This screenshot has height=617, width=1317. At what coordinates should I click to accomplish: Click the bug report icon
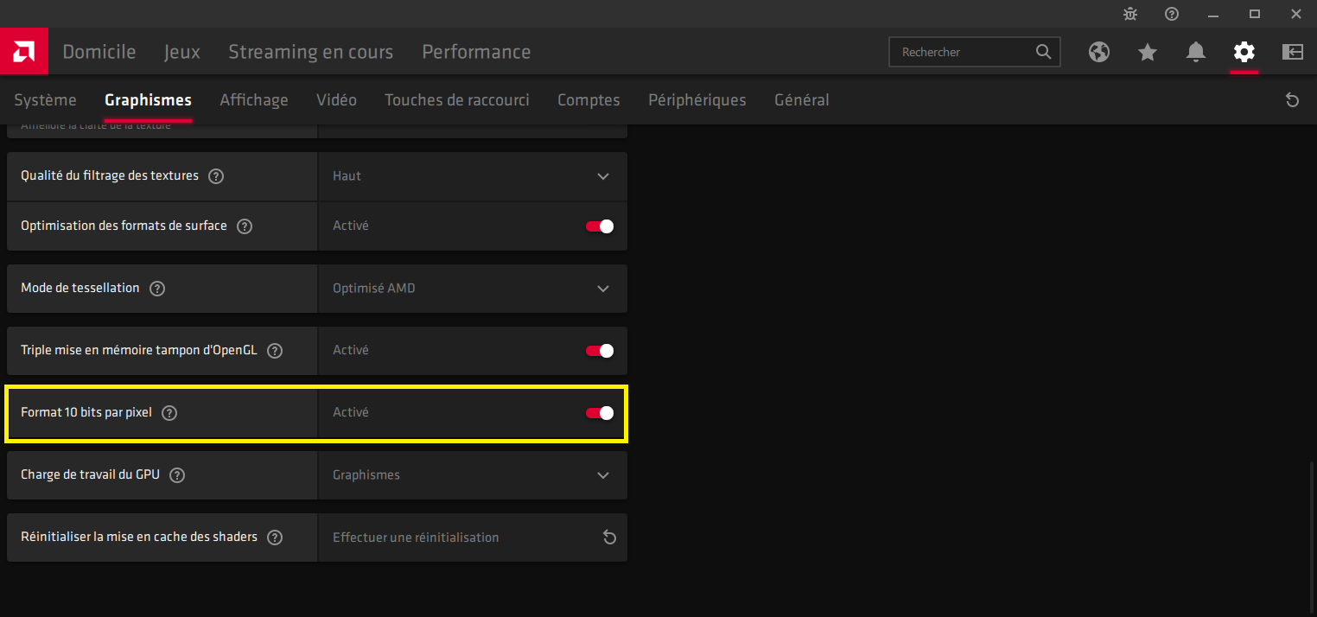pyautogui.click(x=1130, y=14)
